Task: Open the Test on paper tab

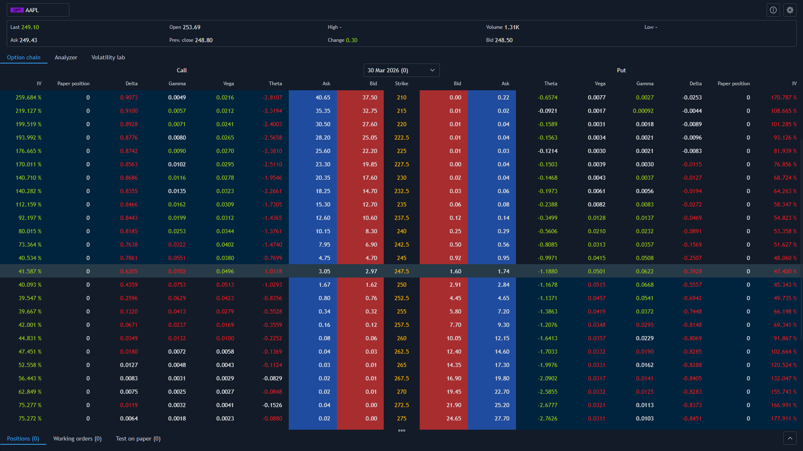Action: 138,438
